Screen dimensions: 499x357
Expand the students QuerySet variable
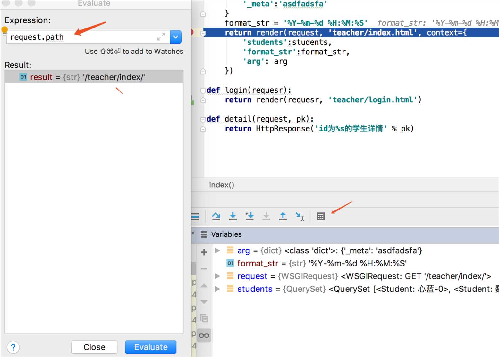click(217, 289)
